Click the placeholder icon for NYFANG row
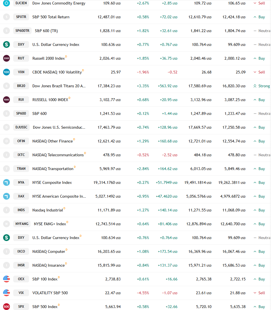The height and width of the screenshot is (310, 271). point(6,224)
